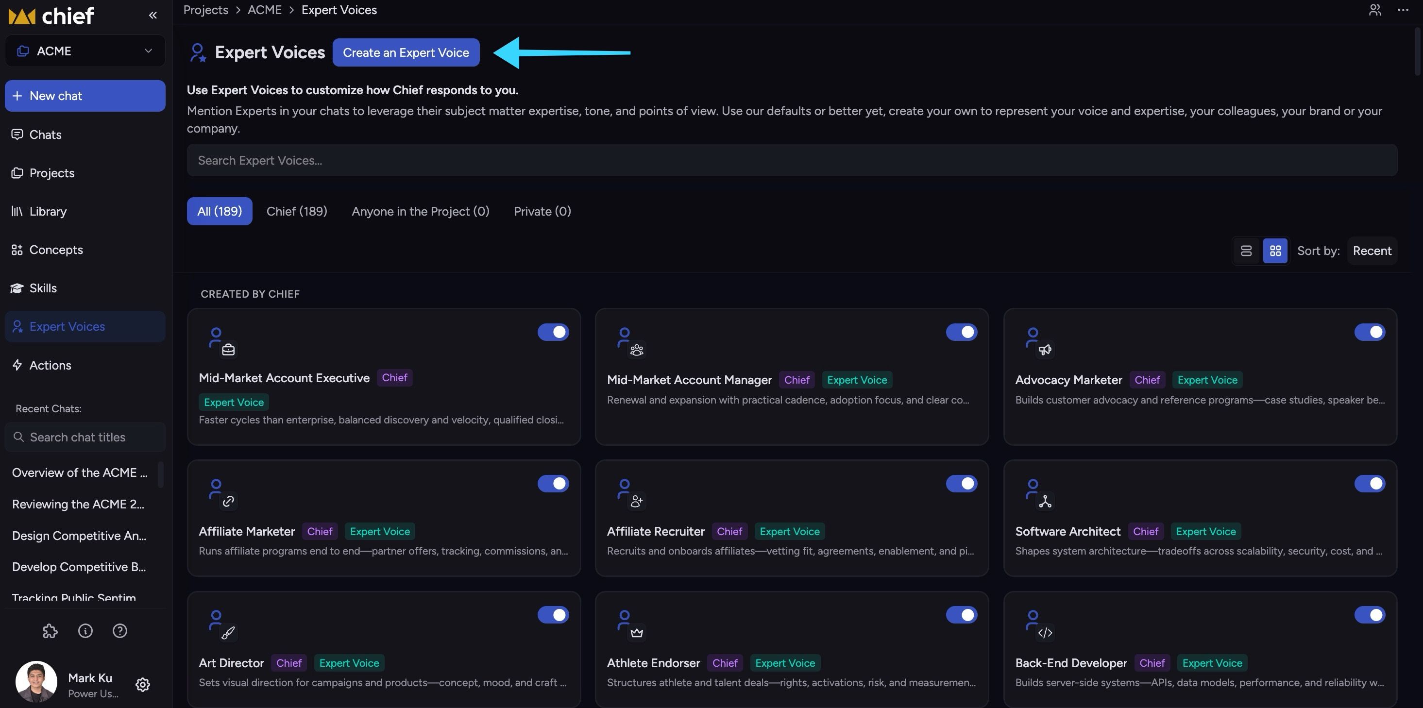The image size is (1423, 708).
Task: Start a New chat
Action: [x=85, y=96]
